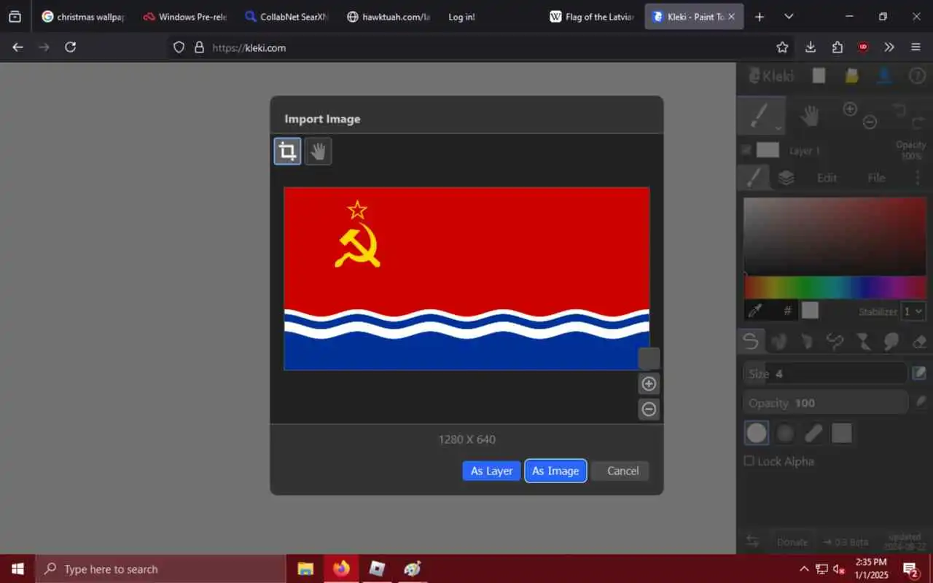933x583 pixels.
Task: Click the hex color # button
Action: click(x=787, y=310)
